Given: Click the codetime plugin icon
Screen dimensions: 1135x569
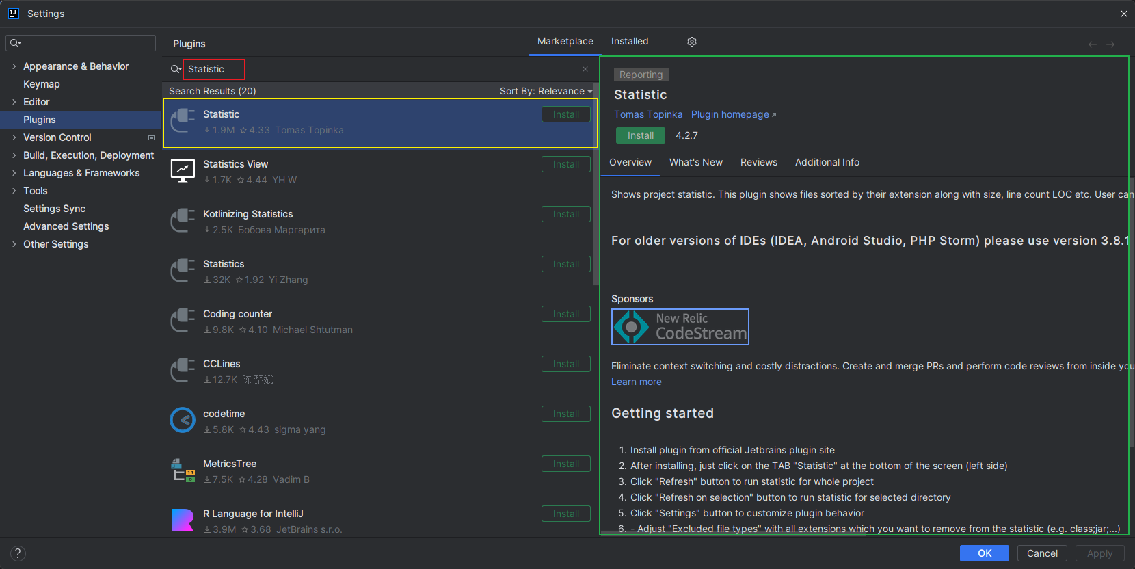Looking at the screenshot, I should (x=183, y=420).
